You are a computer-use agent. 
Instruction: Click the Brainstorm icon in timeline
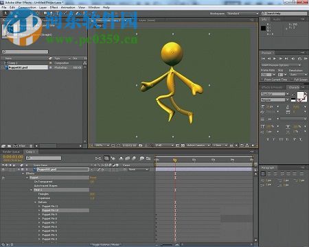click(x=141, y=158)
